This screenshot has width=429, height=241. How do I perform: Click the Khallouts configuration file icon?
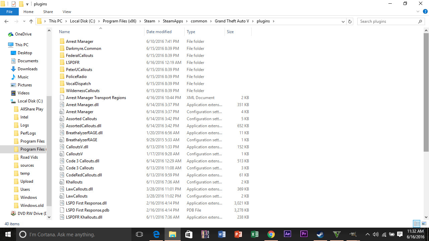pyautogui.click(x=62, y=182)
